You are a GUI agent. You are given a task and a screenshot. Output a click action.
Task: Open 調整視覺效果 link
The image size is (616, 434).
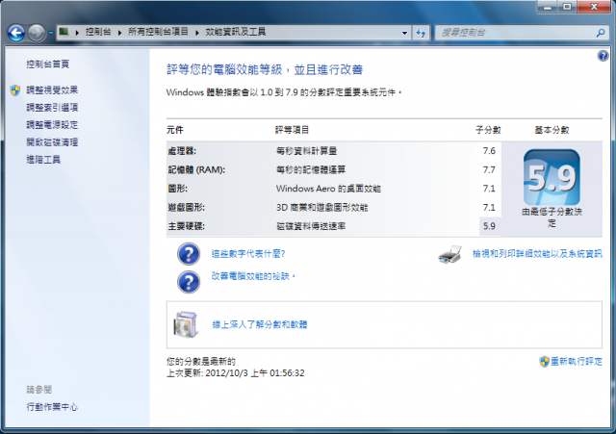[52, 90]
